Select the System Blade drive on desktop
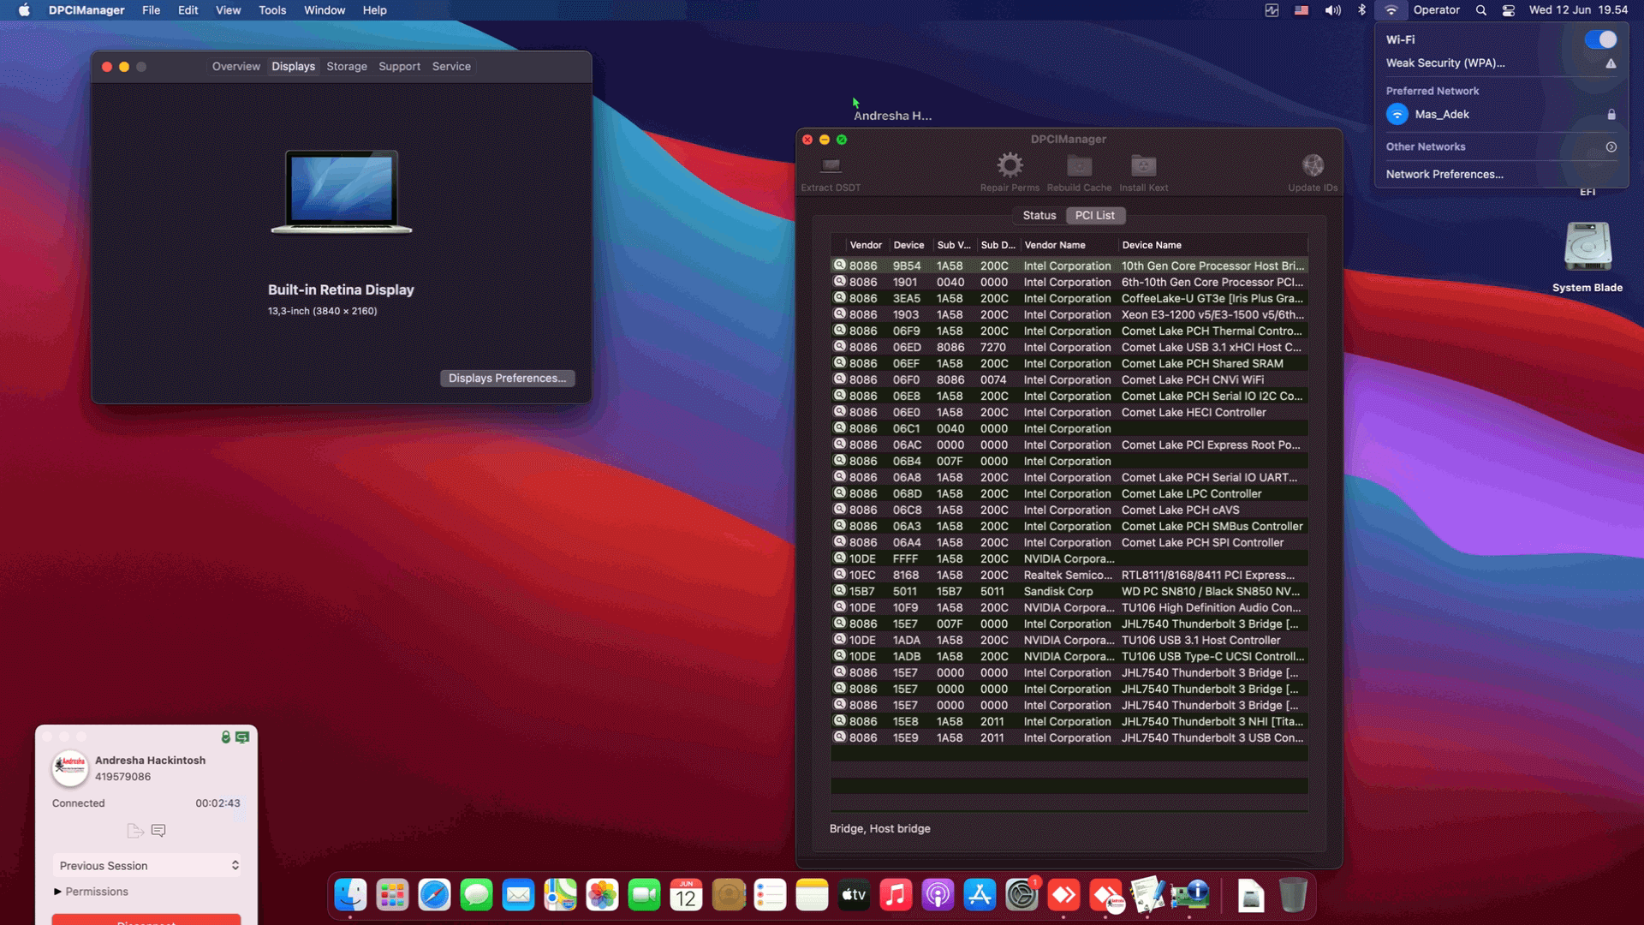1644x925 pixels. [x=1587, y=256]
